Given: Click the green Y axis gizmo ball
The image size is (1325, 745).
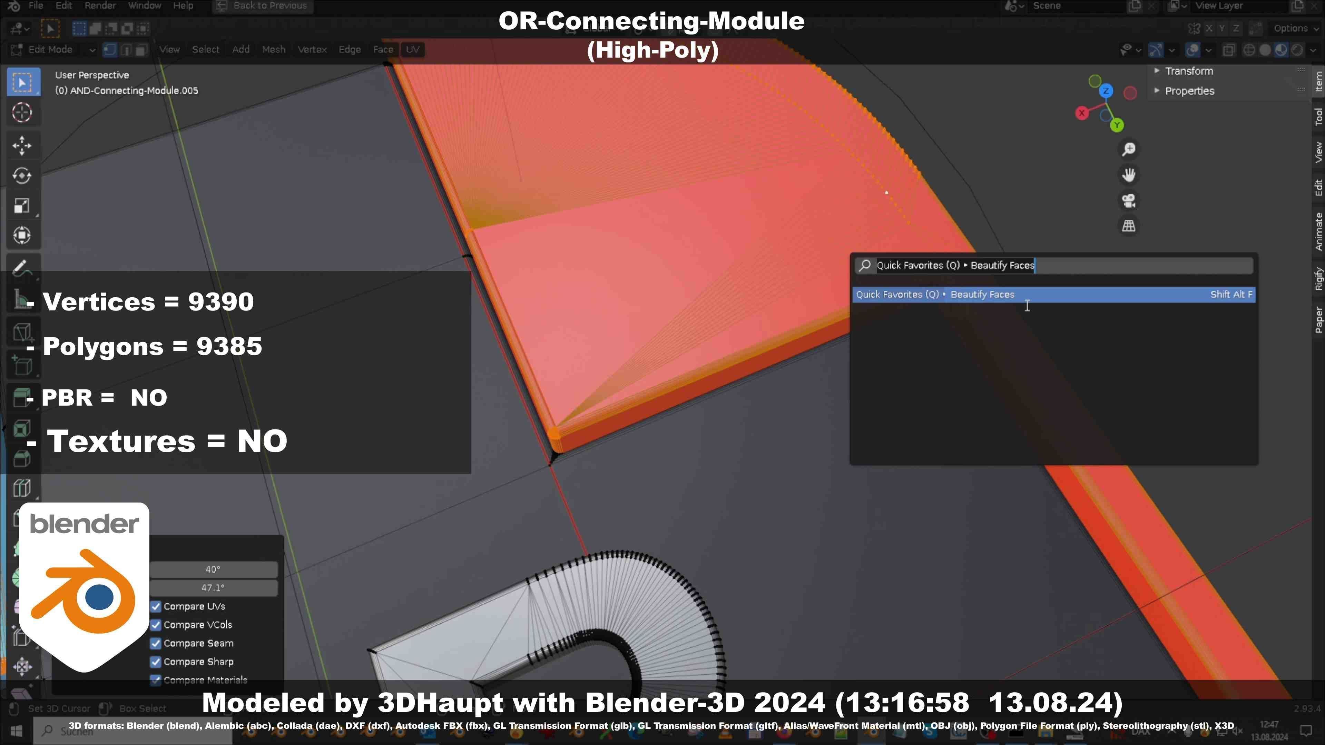Looking at the screenshot, I should tap(1117, 125).
